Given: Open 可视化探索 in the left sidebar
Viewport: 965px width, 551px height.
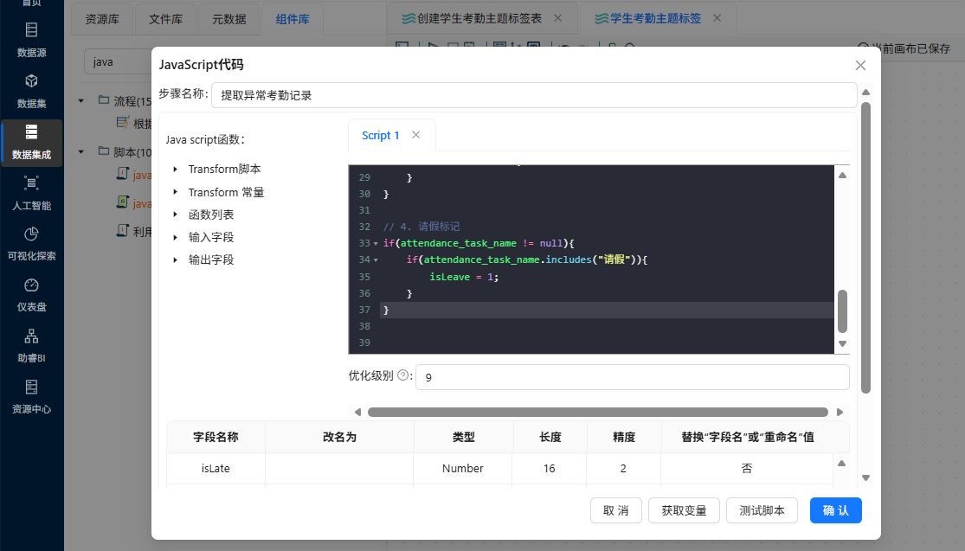Looking at the screenshot, I should click(x=31, y=244).
